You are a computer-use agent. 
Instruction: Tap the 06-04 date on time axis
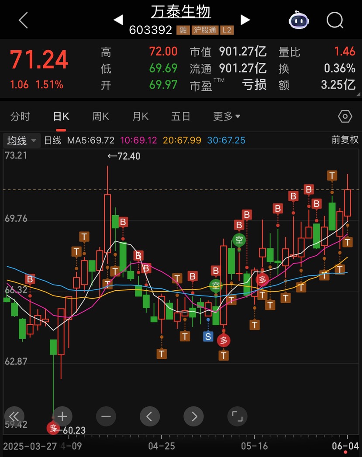(x=345, y=446)
